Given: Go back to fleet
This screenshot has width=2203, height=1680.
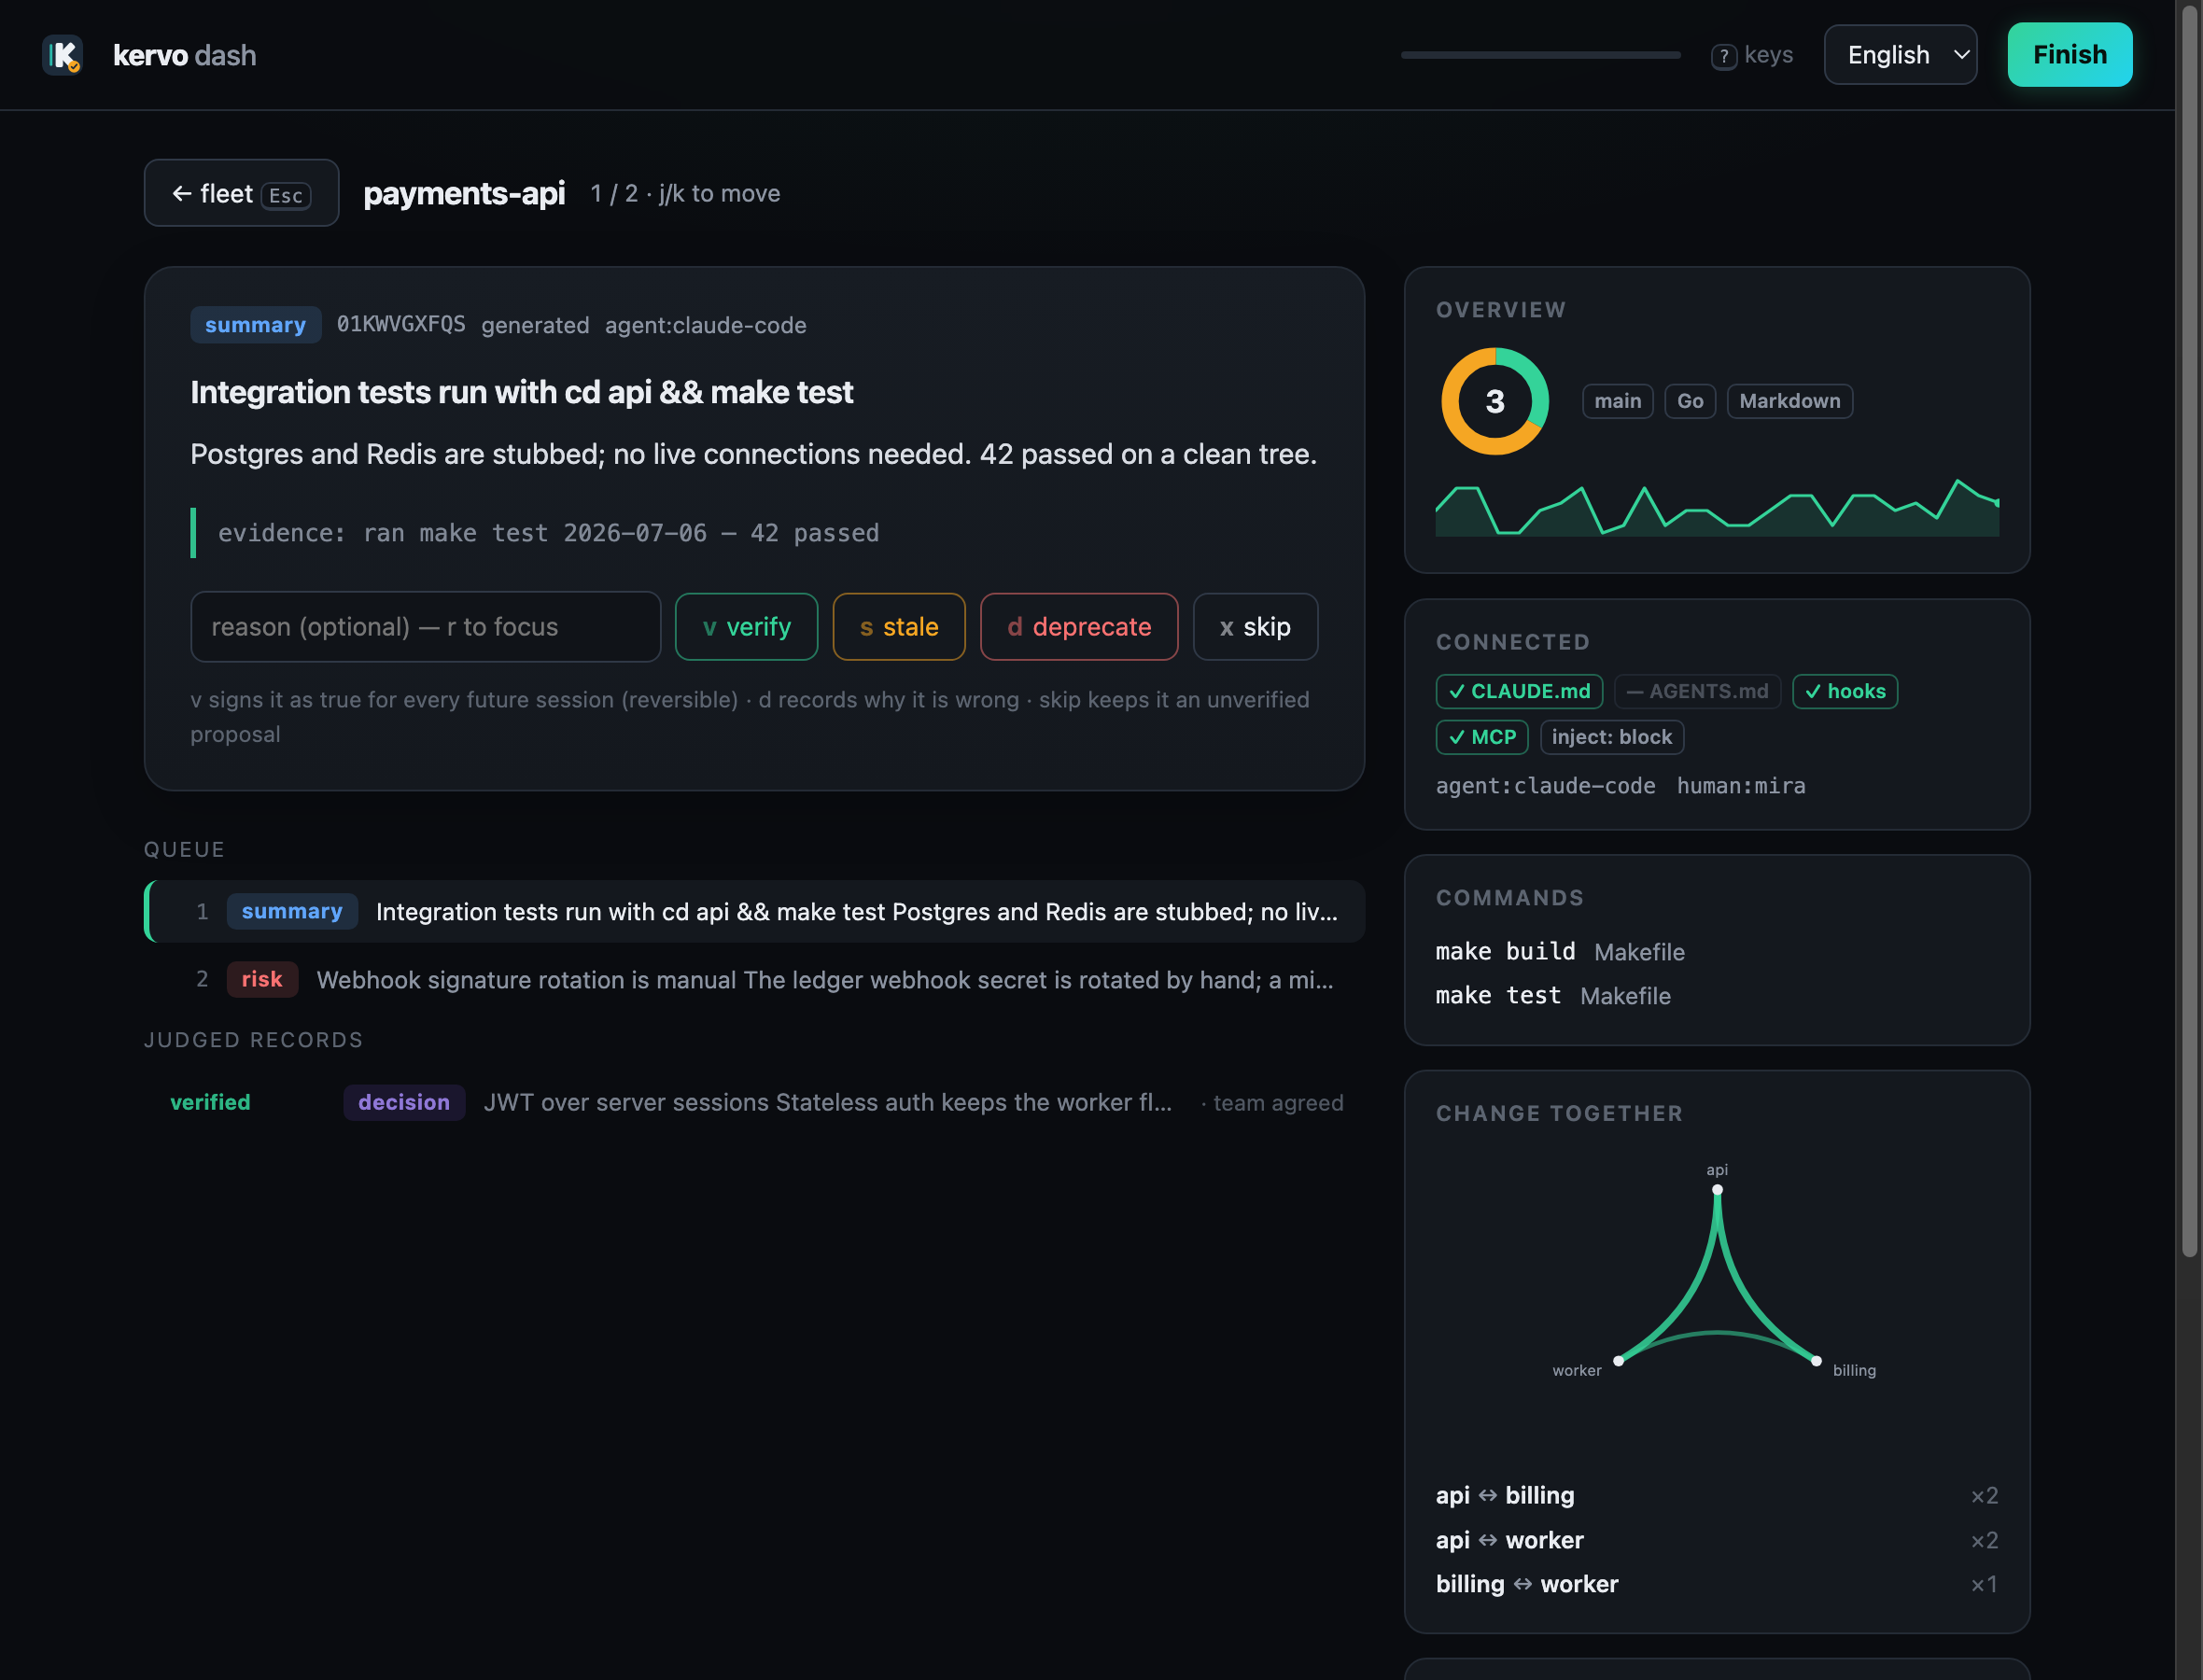Looking at the screenshot, I should (x=241, y=193).
